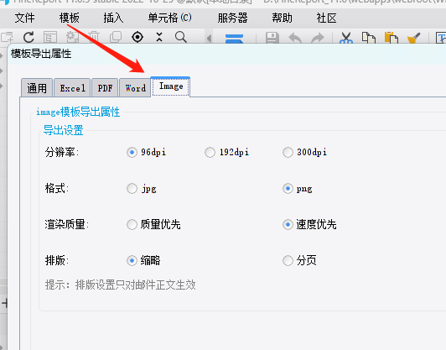Set render quality to 质量优先

pyautogui.click(x=153, y=224)
